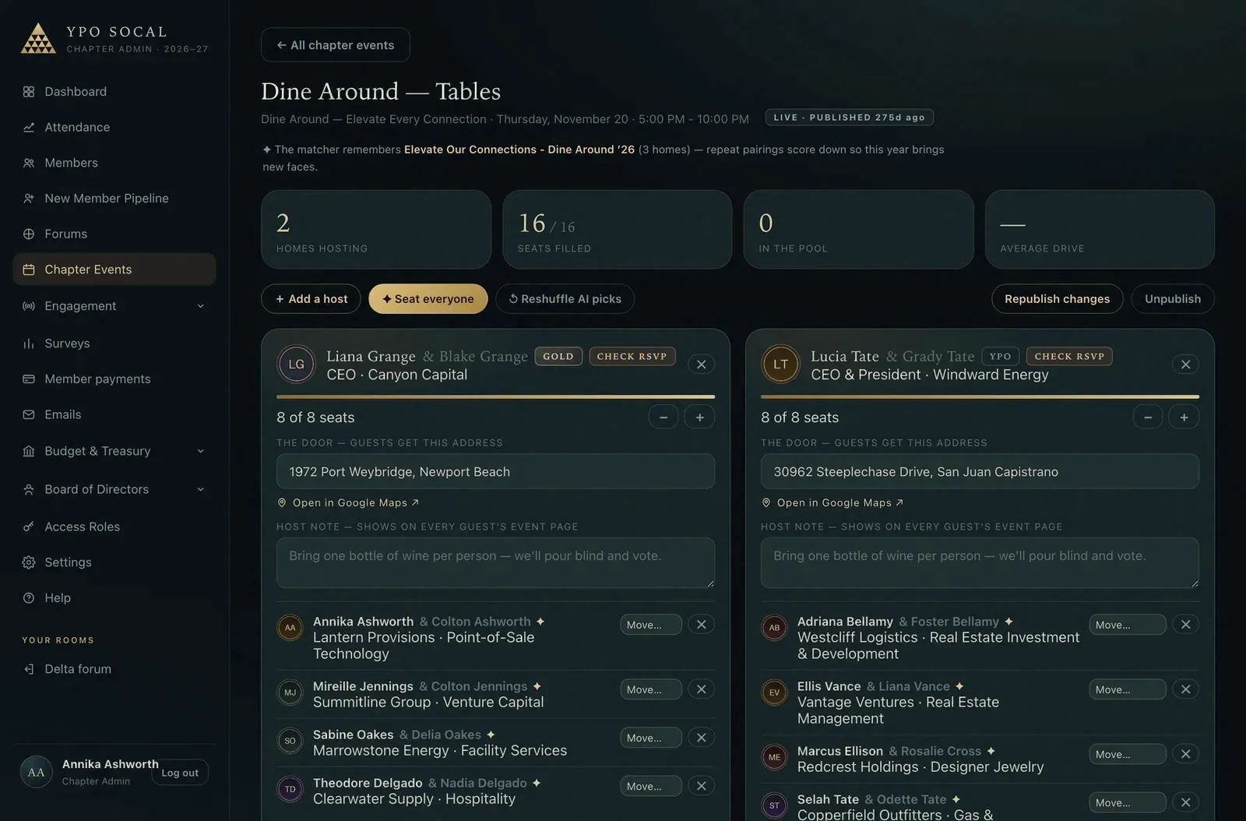This screenshot has height=821, width=1246.
Task: Open Move dropdown for Annika Ashworth guest
Action: pos(651,625)
